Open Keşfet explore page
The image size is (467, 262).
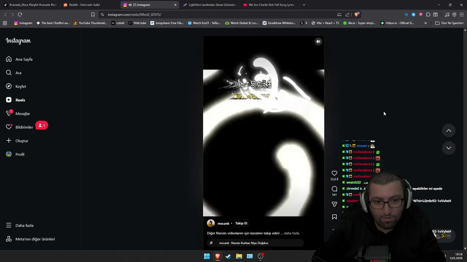(x=16, y=87)
